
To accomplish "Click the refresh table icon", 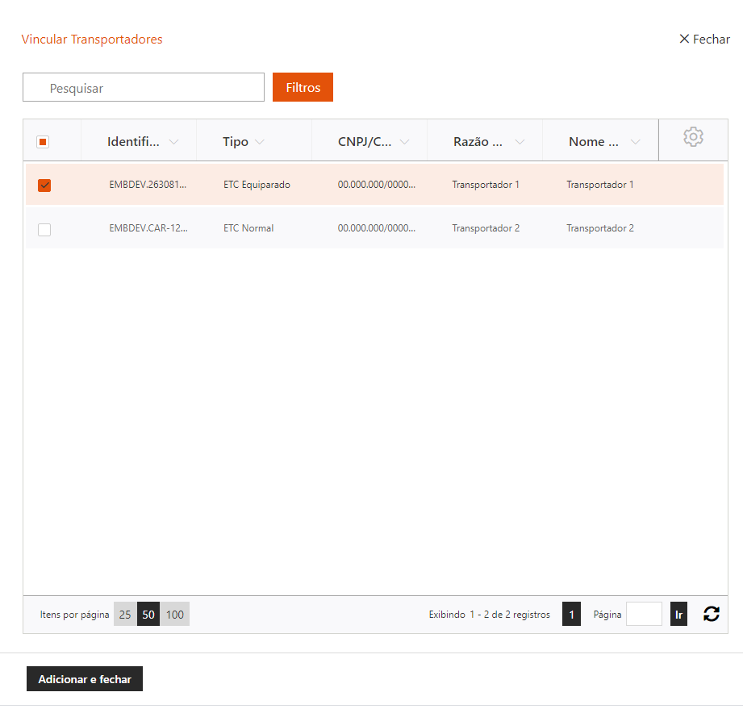I will pyautogui.click(x=711, y=615).
